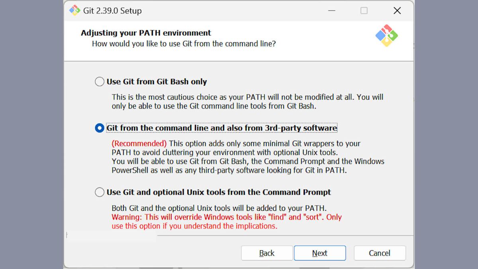Enable the "Use Git and optional Unix tools" radio button

coord(100,192)
